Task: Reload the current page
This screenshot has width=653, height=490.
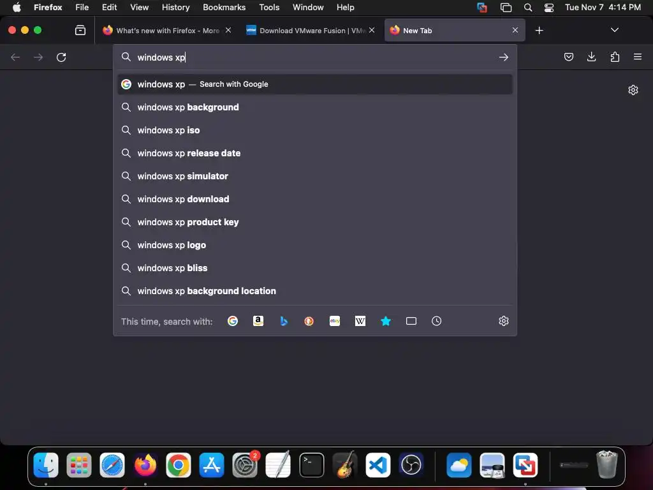Action: [61, 57]
